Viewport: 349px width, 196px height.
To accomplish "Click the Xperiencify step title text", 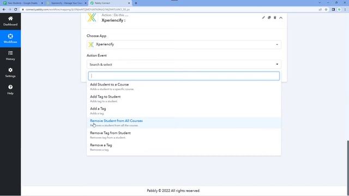I will 113,20.
